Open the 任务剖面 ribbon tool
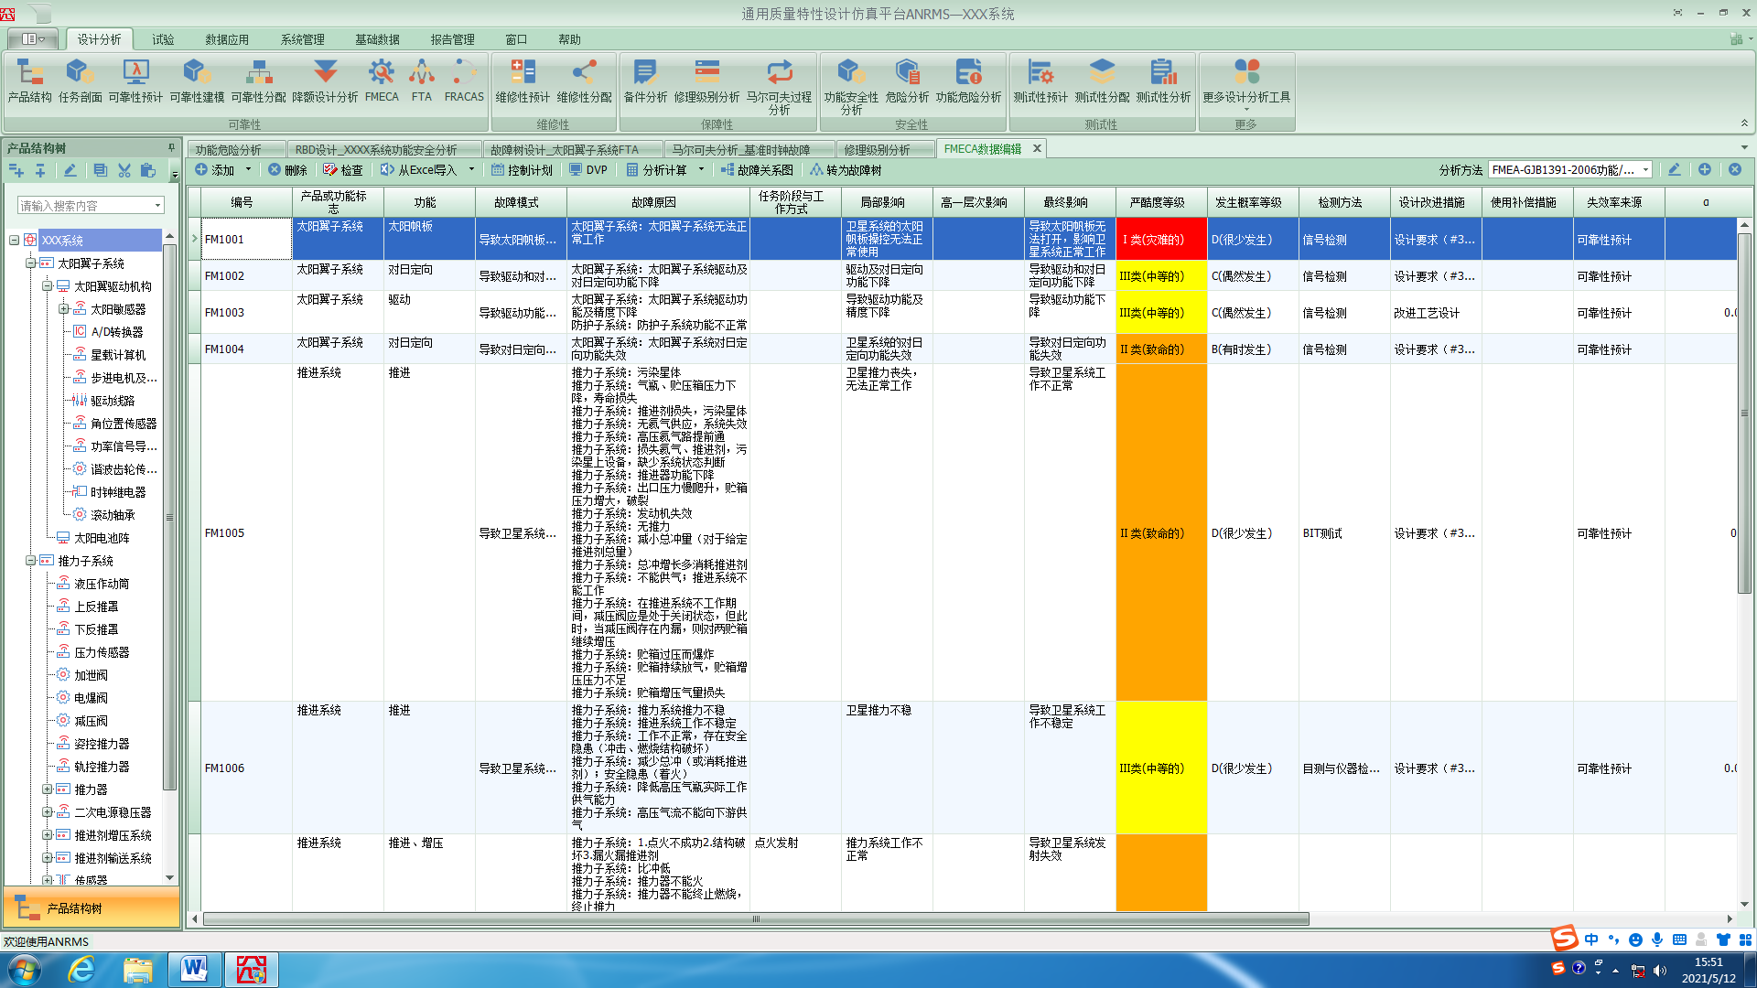 click(80, 81)
